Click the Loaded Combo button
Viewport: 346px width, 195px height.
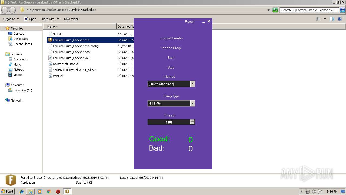171,38
